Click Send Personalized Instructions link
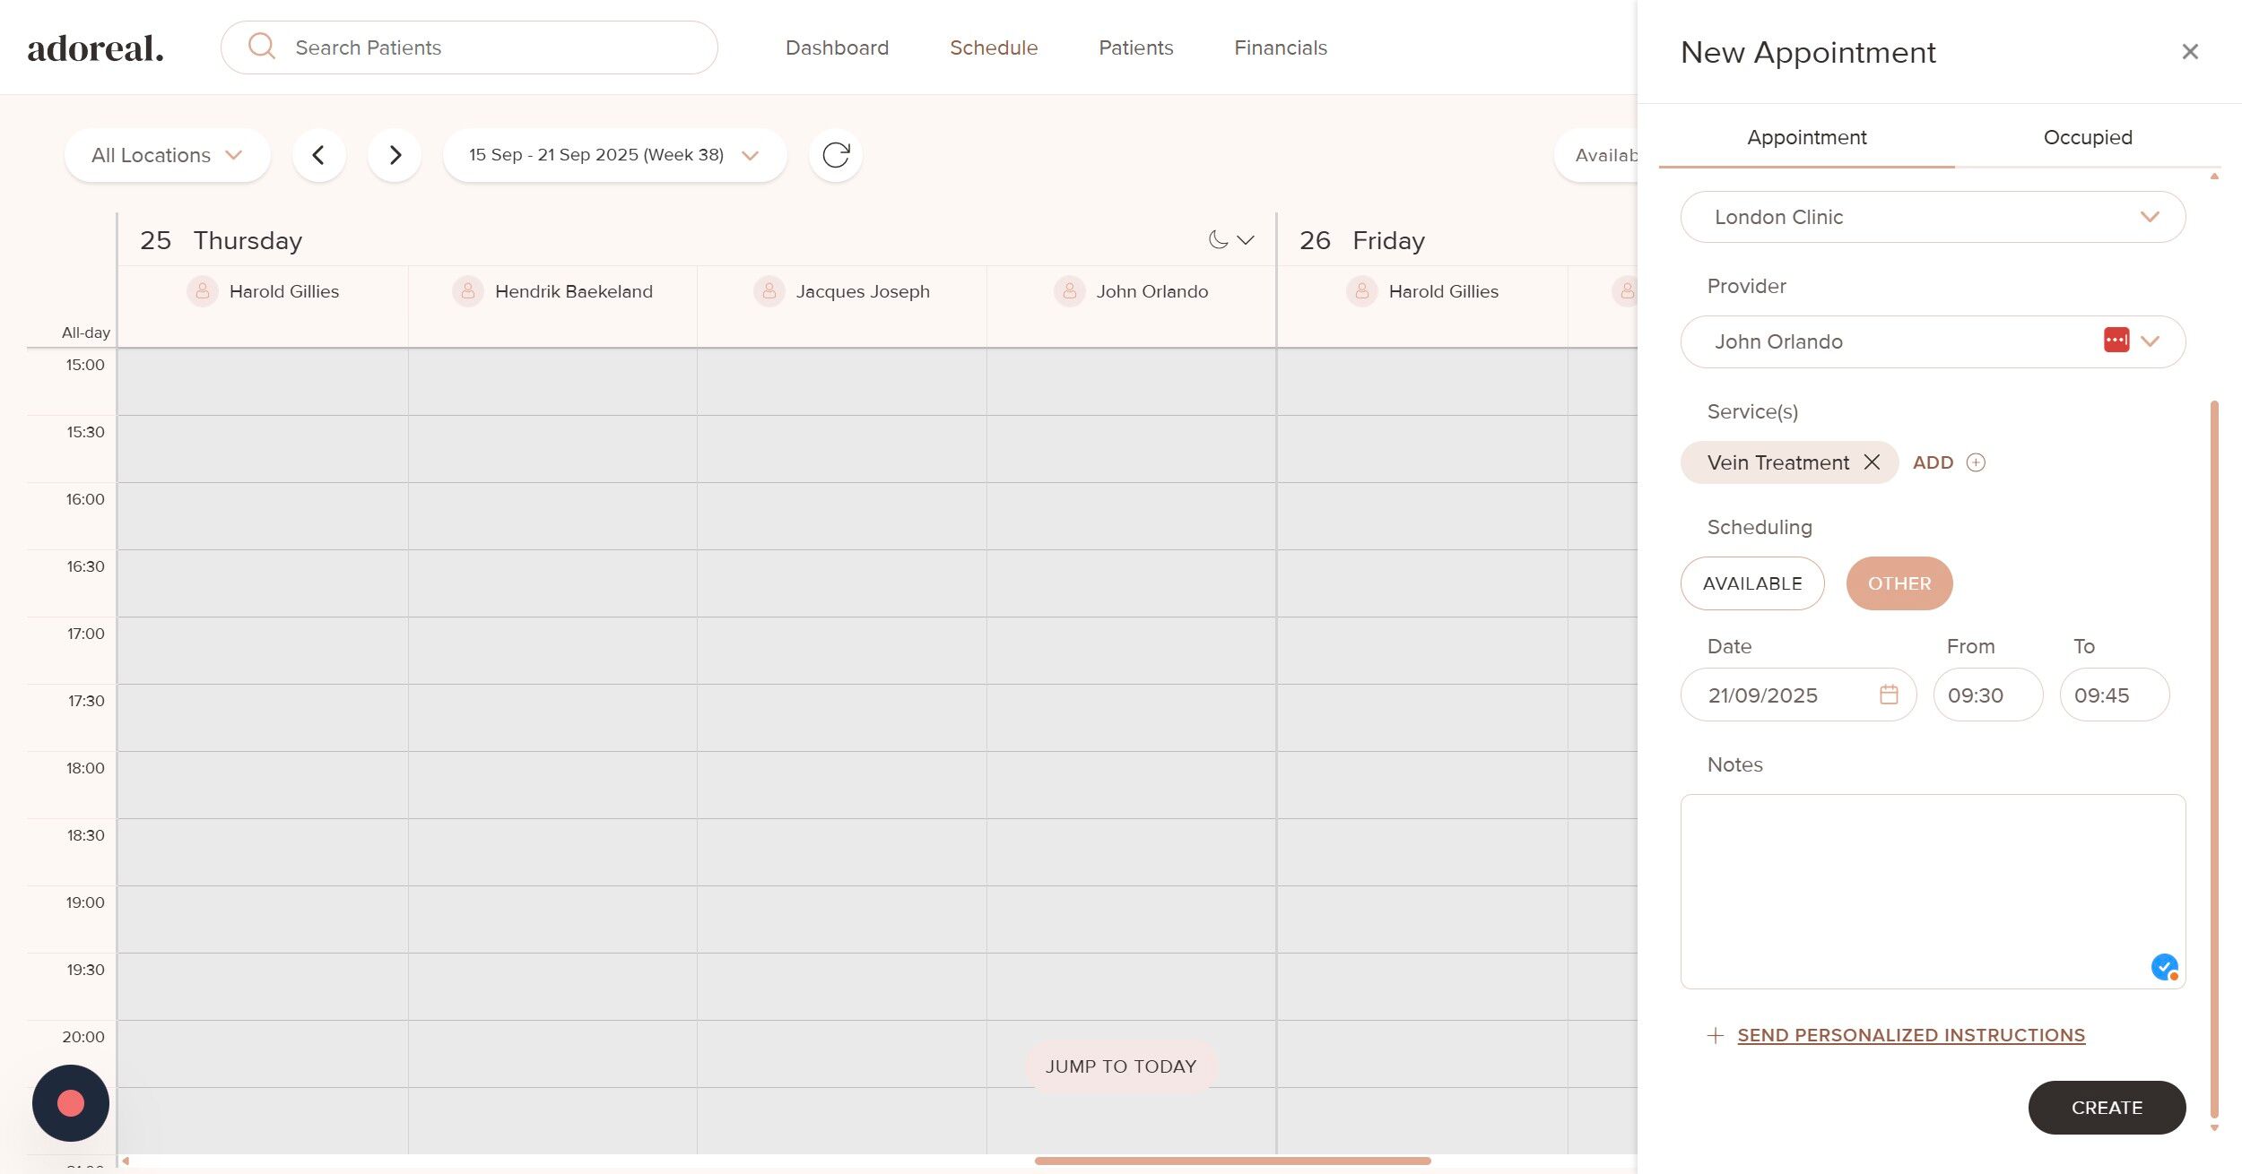This screenshot has width=2242, height=1174. coord(1910,1035)
